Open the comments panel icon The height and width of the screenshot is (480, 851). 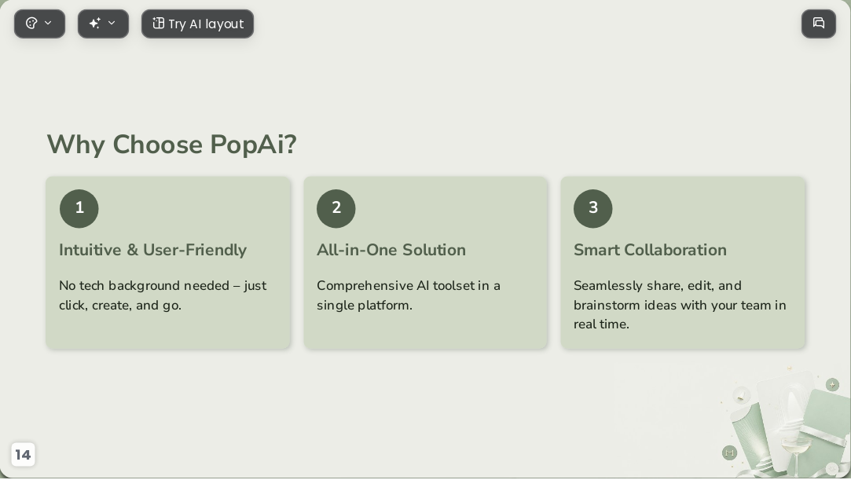click(x=819, y=24)
